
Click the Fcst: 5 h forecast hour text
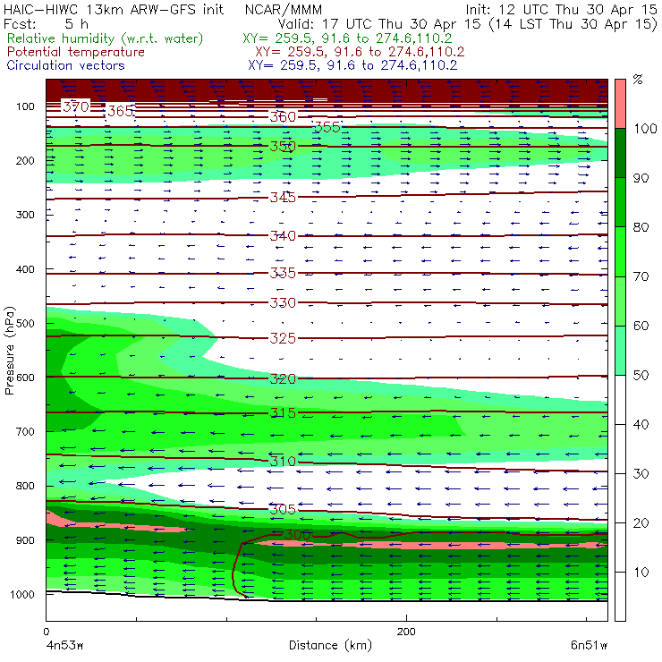click(x=46, y=24)
